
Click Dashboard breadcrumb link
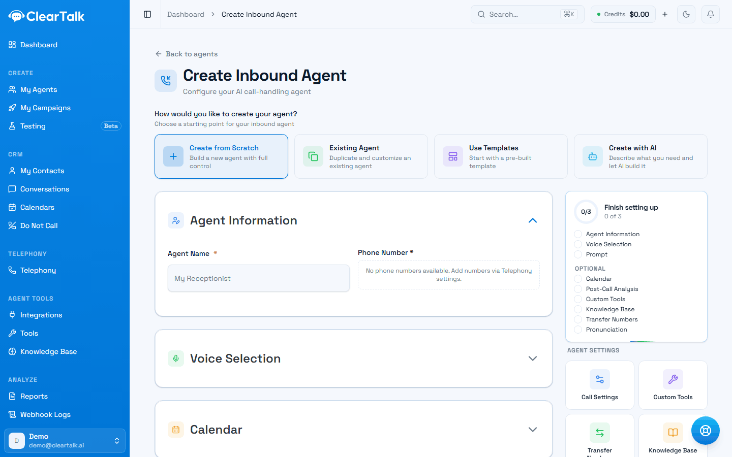(x=186, y=14)
